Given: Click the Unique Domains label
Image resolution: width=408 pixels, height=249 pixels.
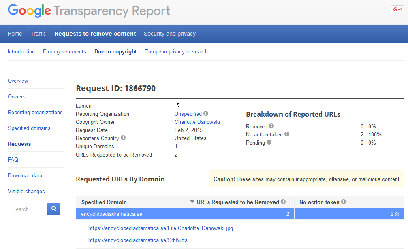Looking at the screenshot, I should [x=95, y=146].
